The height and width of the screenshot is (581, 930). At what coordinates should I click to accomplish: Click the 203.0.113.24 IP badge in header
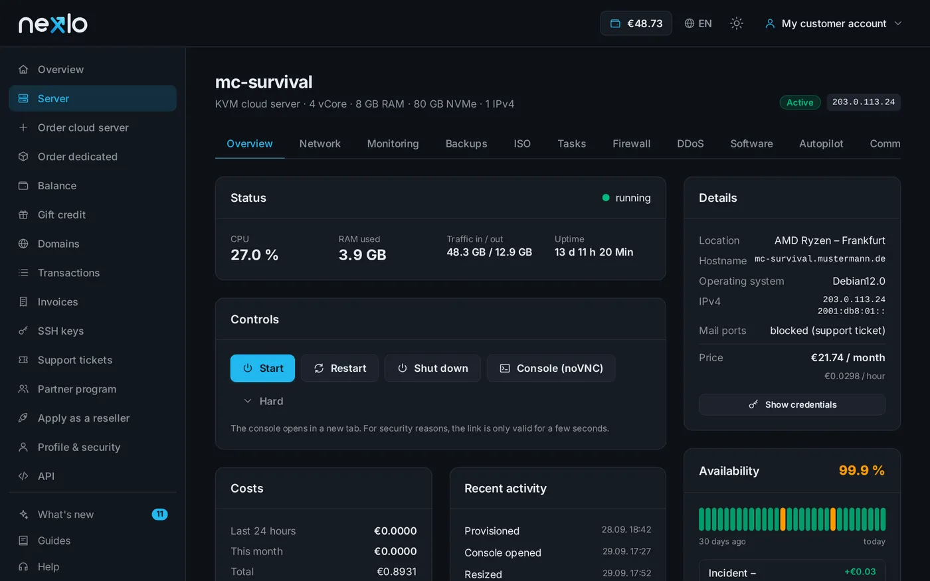864,102
